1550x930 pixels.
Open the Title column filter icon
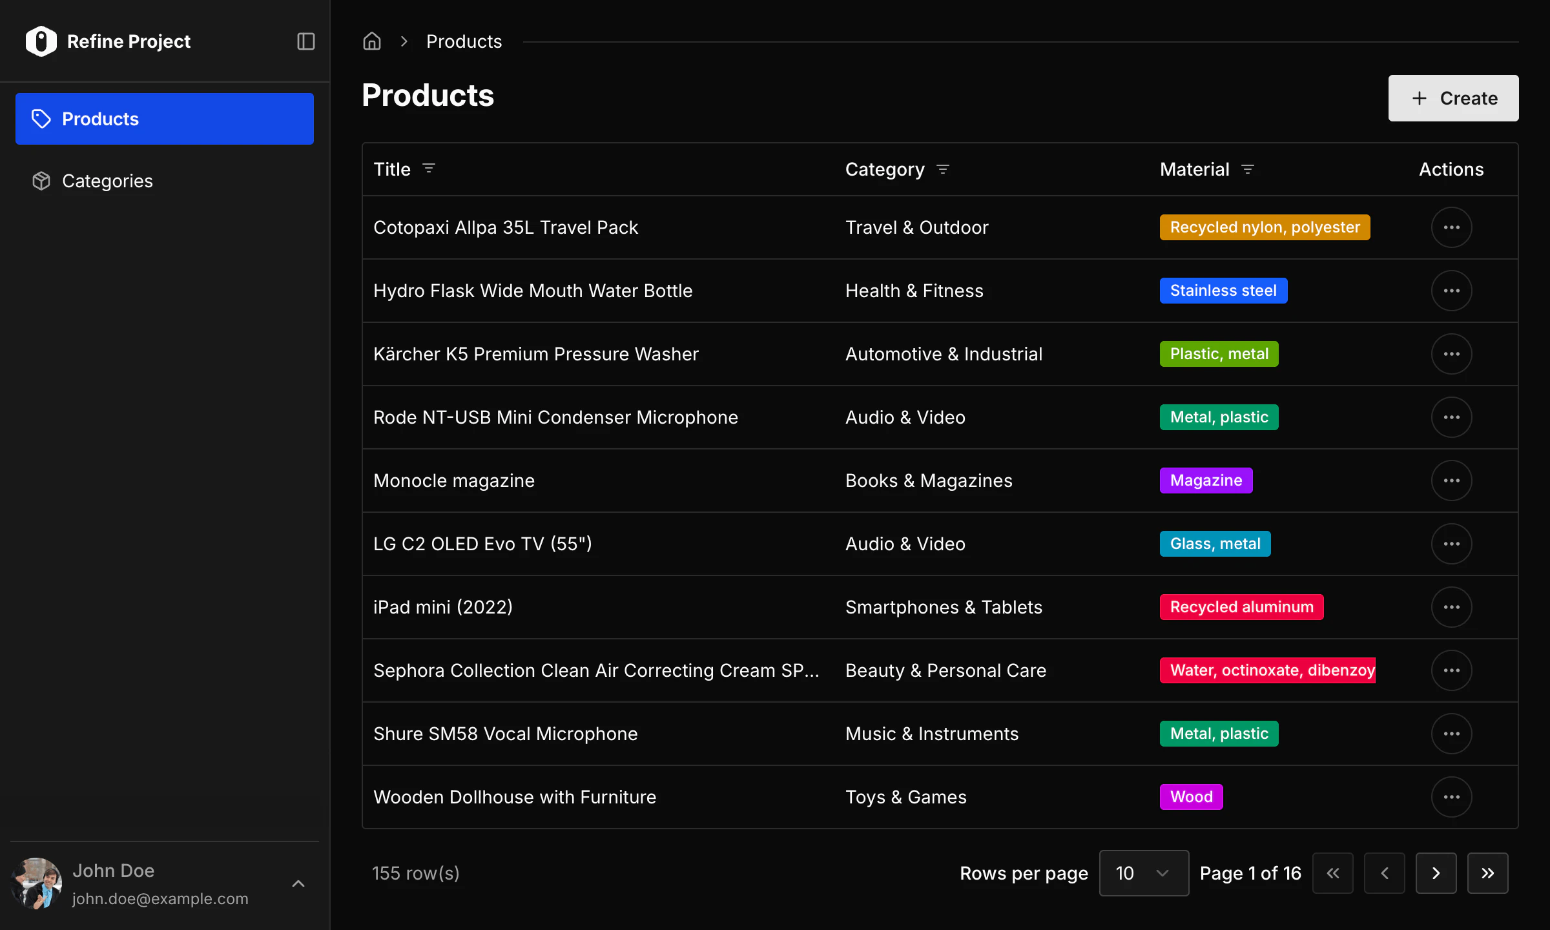click(428, 169)
